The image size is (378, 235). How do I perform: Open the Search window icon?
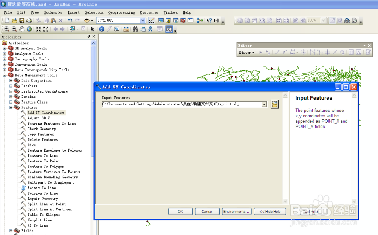click(x=176, y=20)
